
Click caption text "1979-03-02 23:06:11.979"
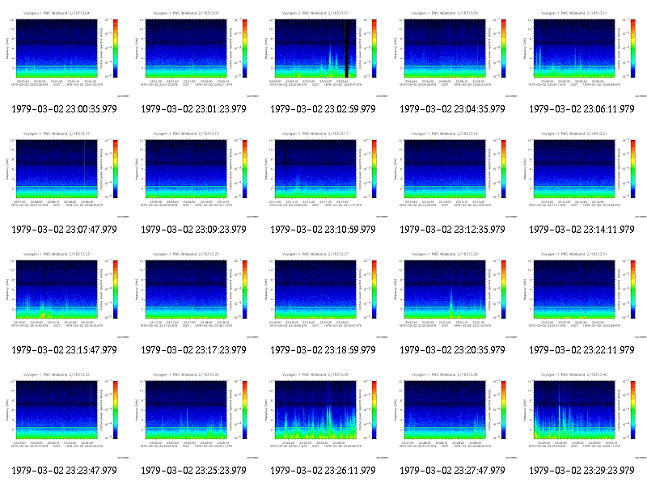click(581, 109)
